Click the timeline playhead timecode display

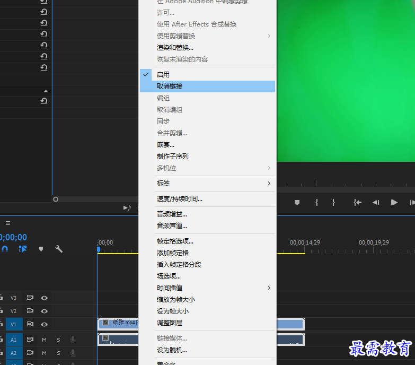coord(13,237)
